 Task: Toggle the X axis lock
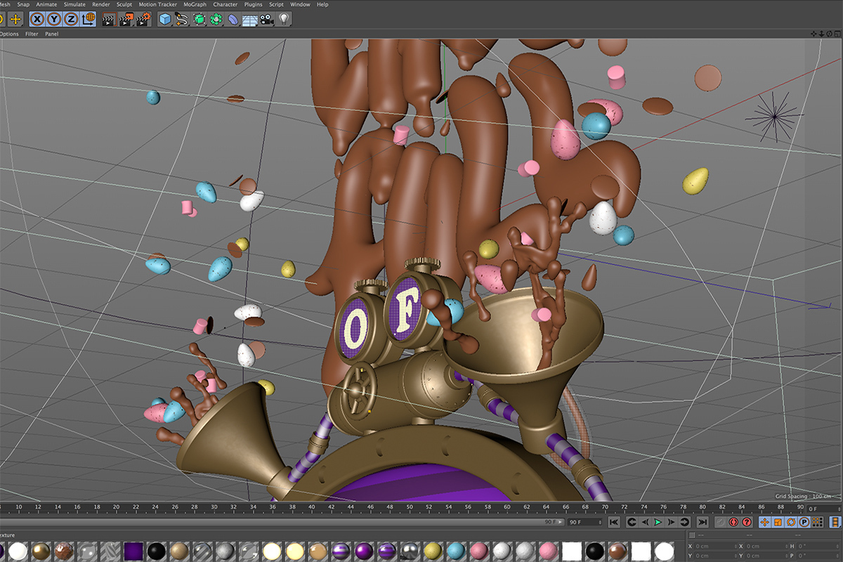coord(37,20)
